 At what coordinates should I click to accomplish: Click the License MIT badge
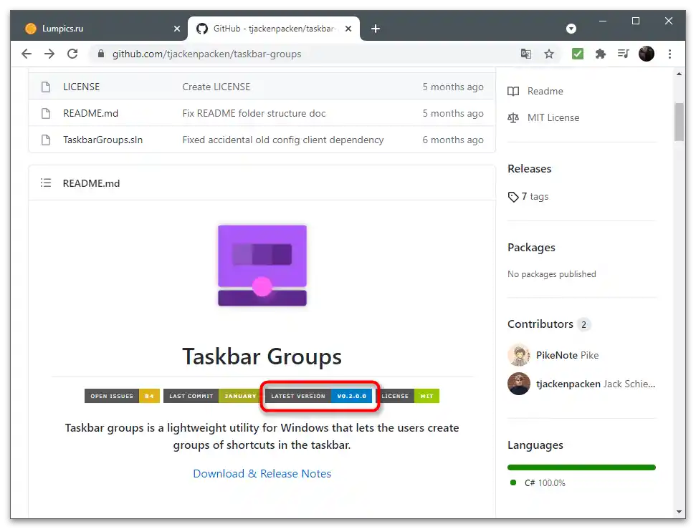407,396
